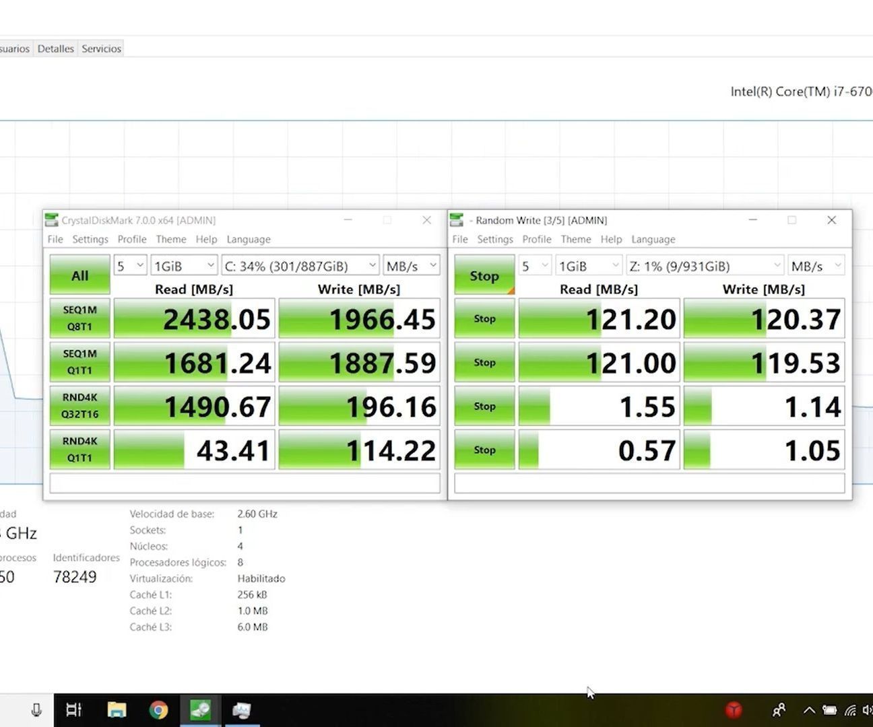This screenshot has height=727, width=873.
Task: Click the CrystalDiskMark icon in the title bar
Action: coord(51,219)
